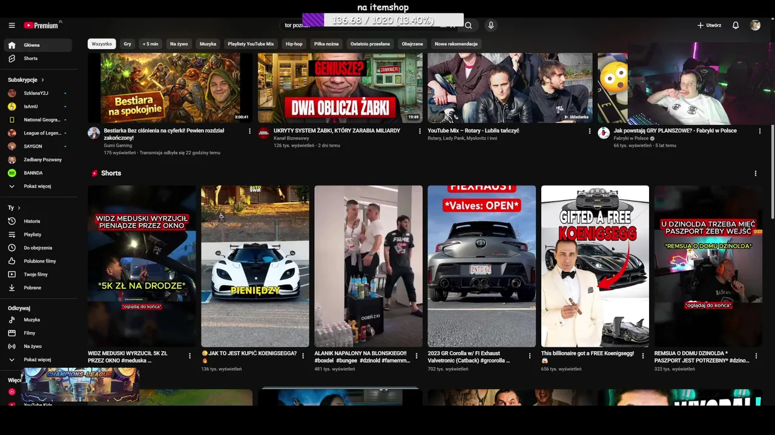Select the Ostatnio przesłane filter chip
The image size is (775, 435).
tap(370, 44)
